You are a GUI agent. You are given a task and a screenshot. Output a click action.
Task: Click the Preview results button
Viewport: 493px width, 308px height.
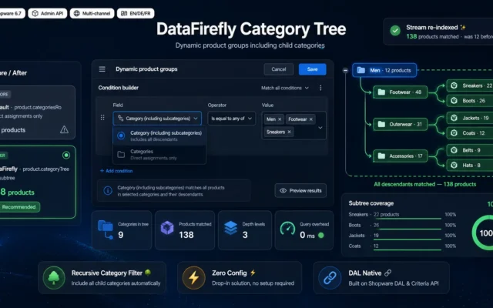300,190
